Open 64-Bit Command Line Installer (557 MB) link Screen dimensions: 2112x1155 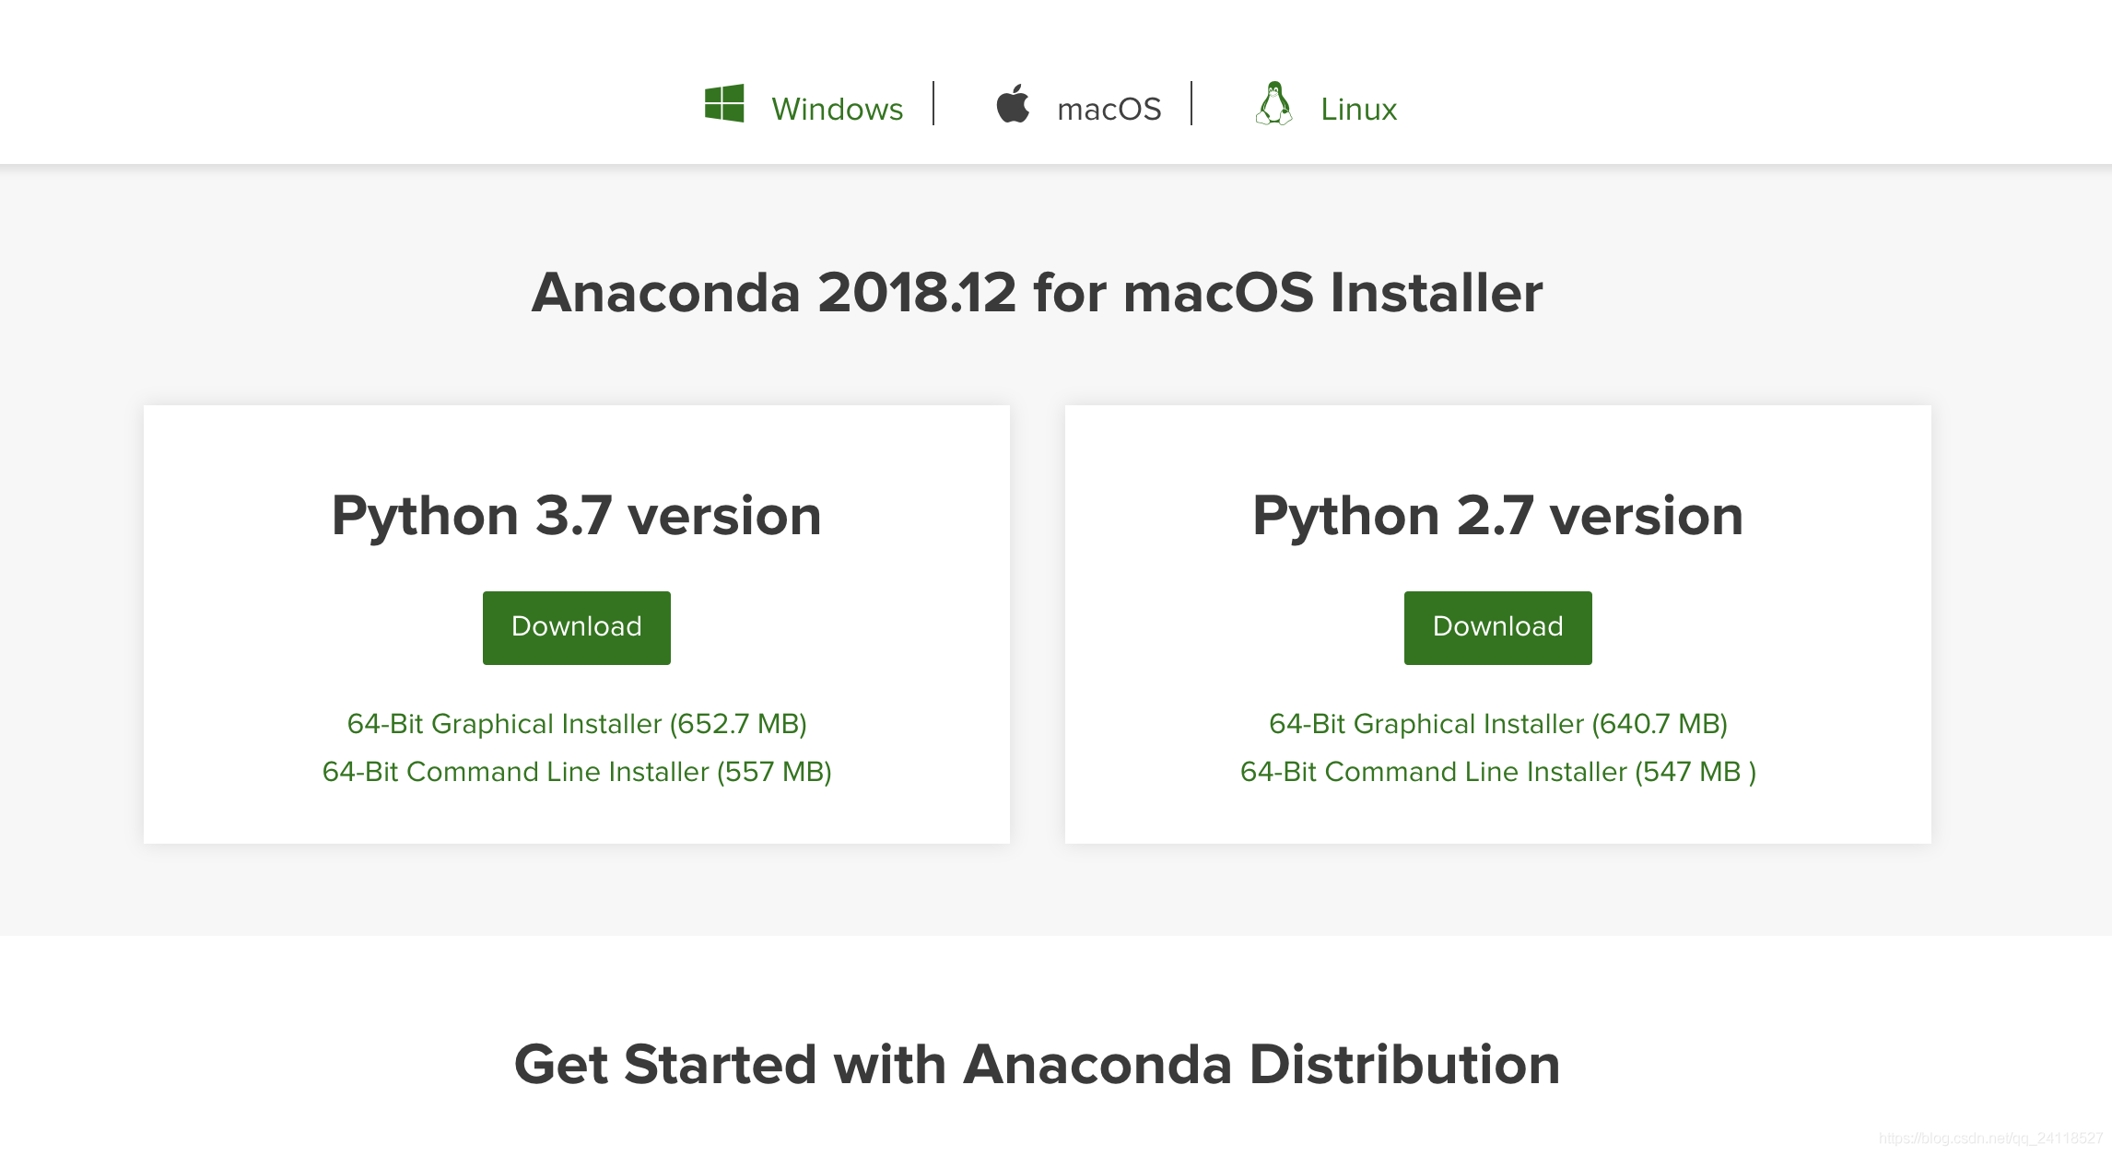click(x=577, y=772)
